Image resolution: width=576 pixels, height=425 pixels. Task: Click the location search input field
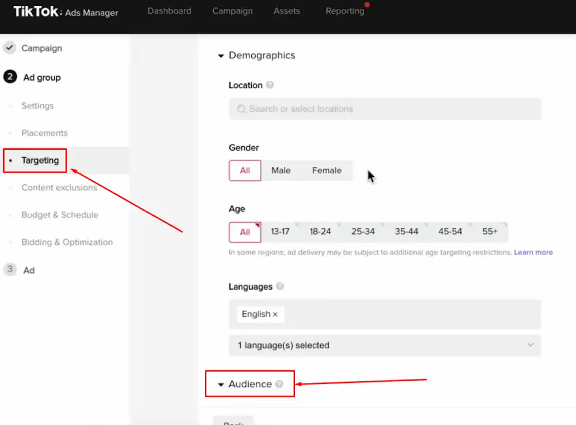click(x=385, y=109)
